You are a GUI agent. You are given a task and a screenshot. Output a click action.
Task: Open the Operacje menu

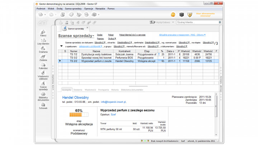tap(89, 8)
